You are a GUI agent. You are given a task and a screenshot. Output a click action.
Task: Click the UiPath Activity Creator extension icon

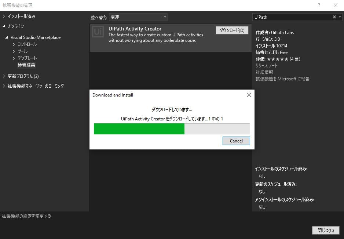(x=98, y=32)
